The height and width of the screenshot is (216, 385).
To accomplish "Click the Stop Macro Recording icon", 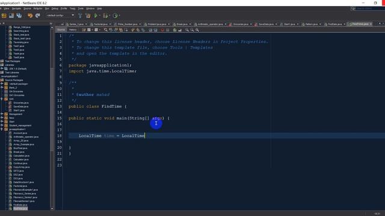I will (x=167, y=30).
